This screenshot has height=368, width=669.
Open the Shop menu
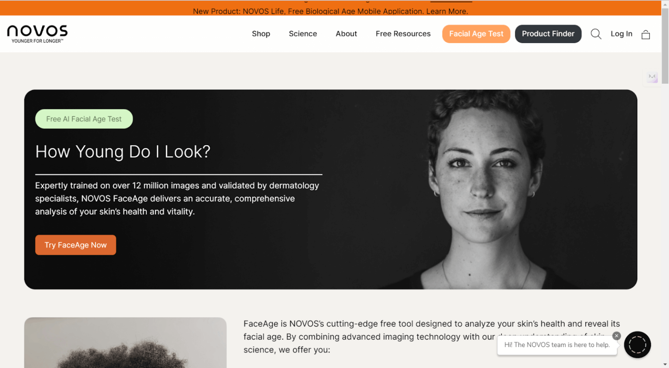point(261,34)
